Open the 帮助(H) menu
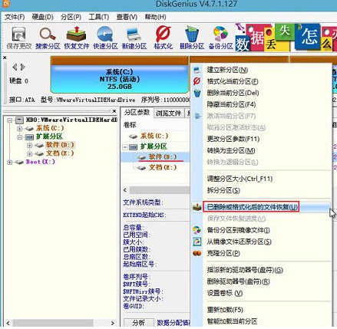Screen dimensions: 337x329 (x=155, y=17)
